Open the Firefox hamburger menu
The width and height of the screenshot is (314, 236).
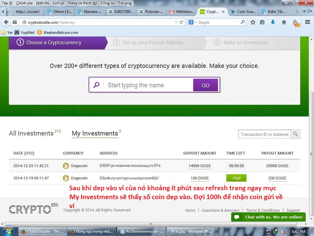(307, 22)
